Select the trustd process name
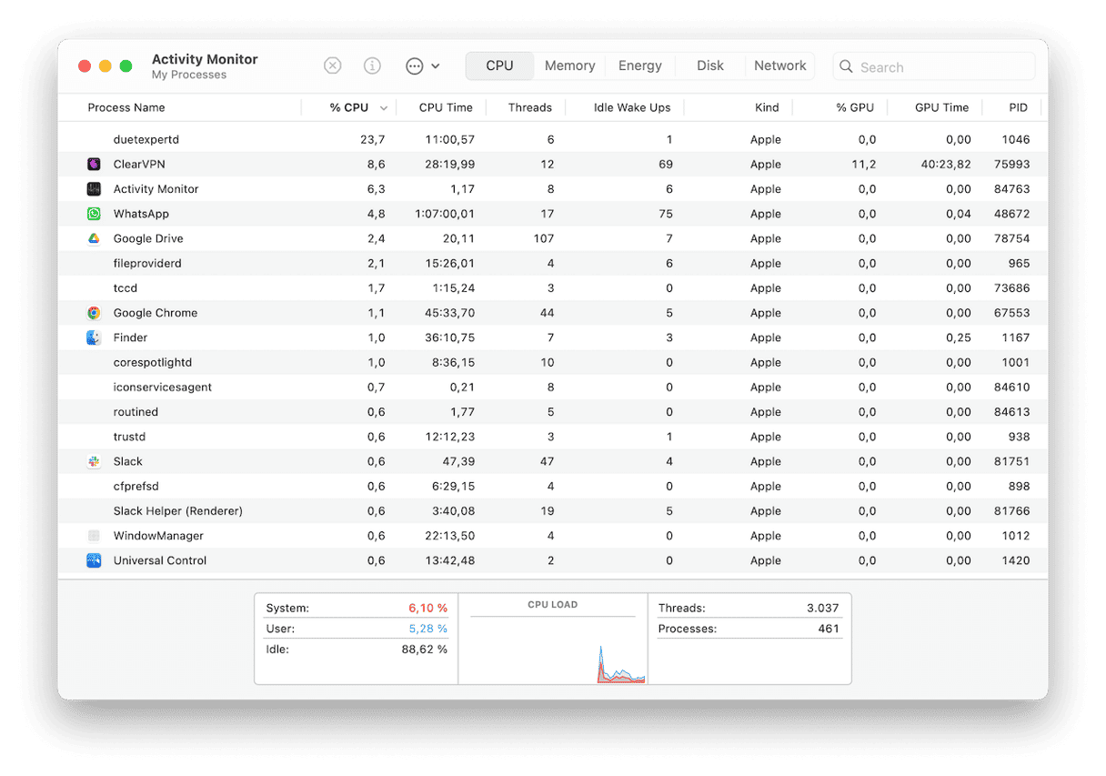This screenshot has width=1106, height=776. coord(129,437)
